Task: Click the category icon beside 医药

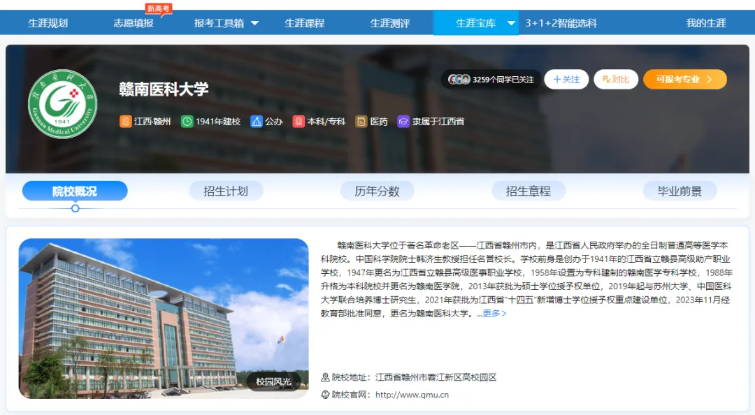Action: 361,122
